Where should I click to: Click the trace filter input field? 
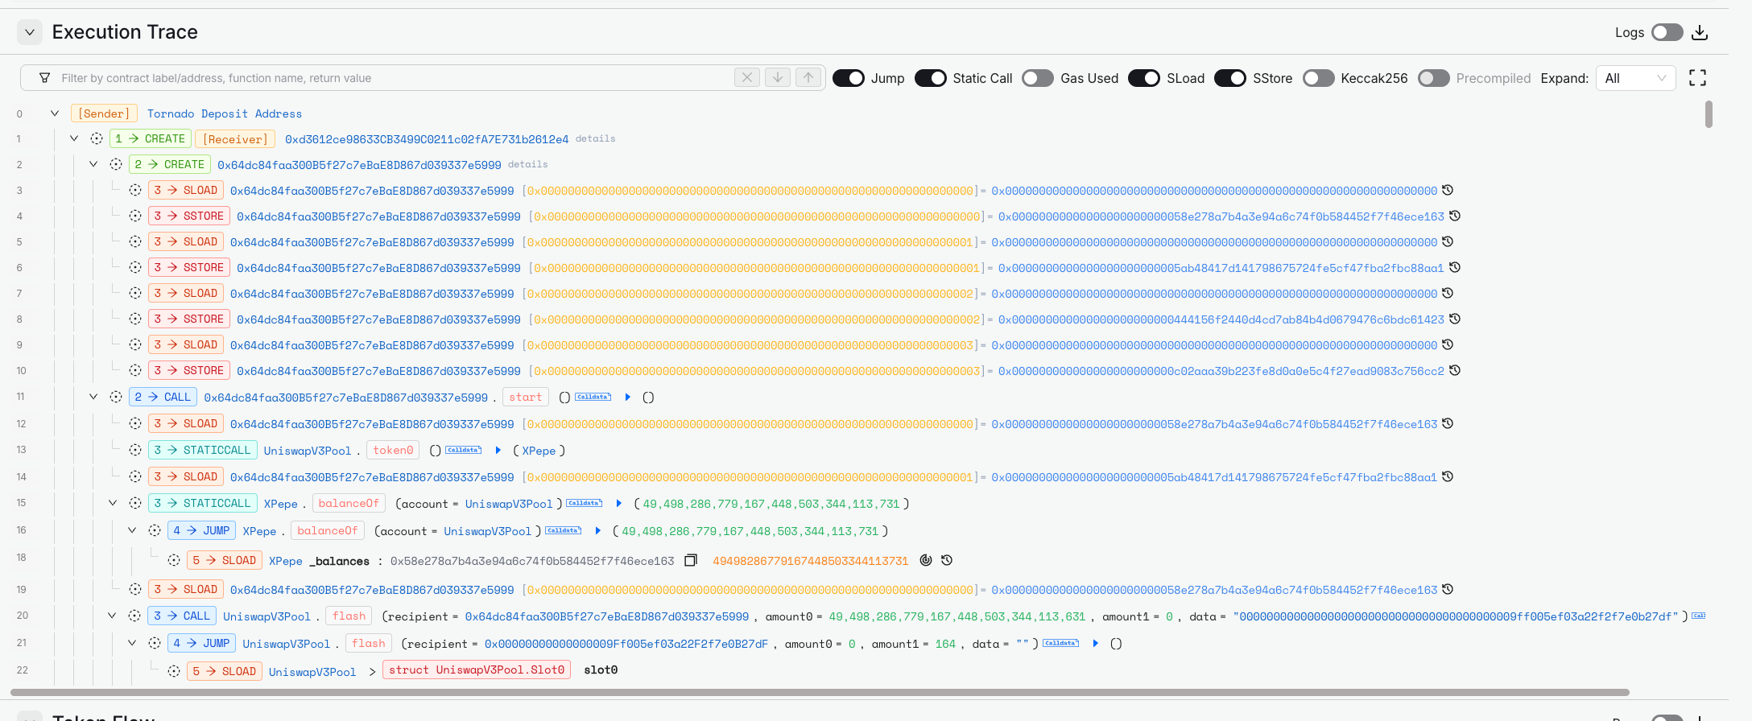click(386, 78)
